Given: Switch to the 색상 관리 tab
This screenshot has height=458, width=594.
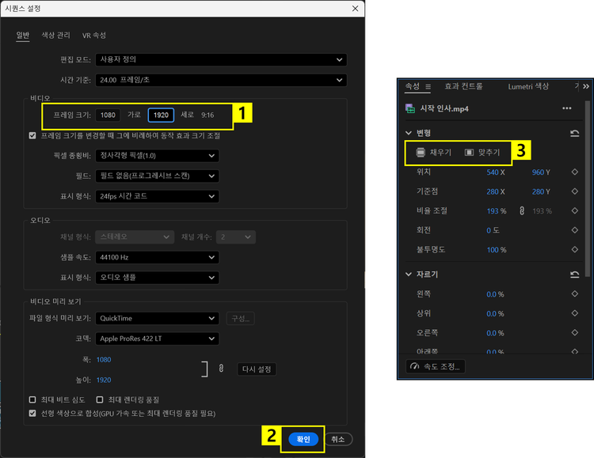Looking at the screenshot, I should (55, 36).
